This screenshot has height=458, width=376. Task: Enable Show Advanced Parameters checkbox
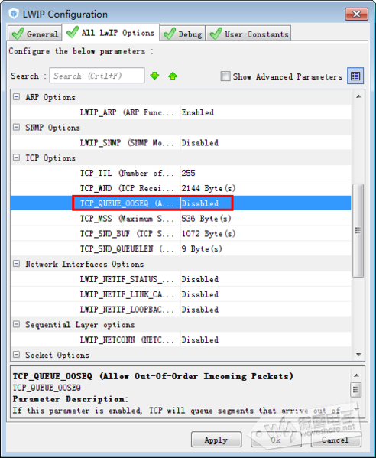[x=225, y=76]
